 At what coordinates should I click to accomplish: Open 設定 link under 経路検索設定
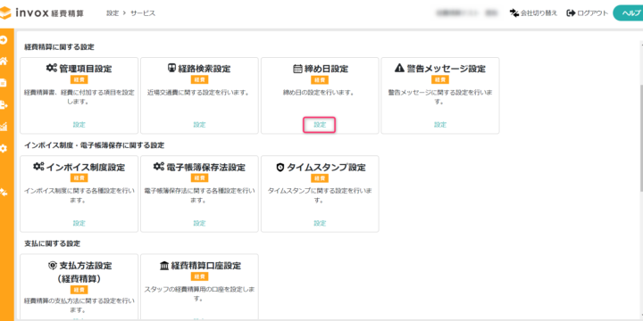(199, 125)
